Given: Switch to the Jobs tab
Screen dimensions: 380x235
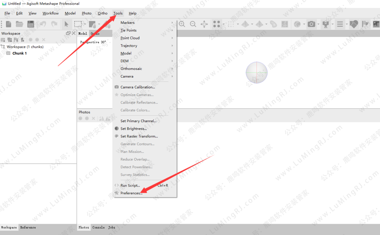Looking at the screenshot, I should pyautogui.click(x=112, y=228).
